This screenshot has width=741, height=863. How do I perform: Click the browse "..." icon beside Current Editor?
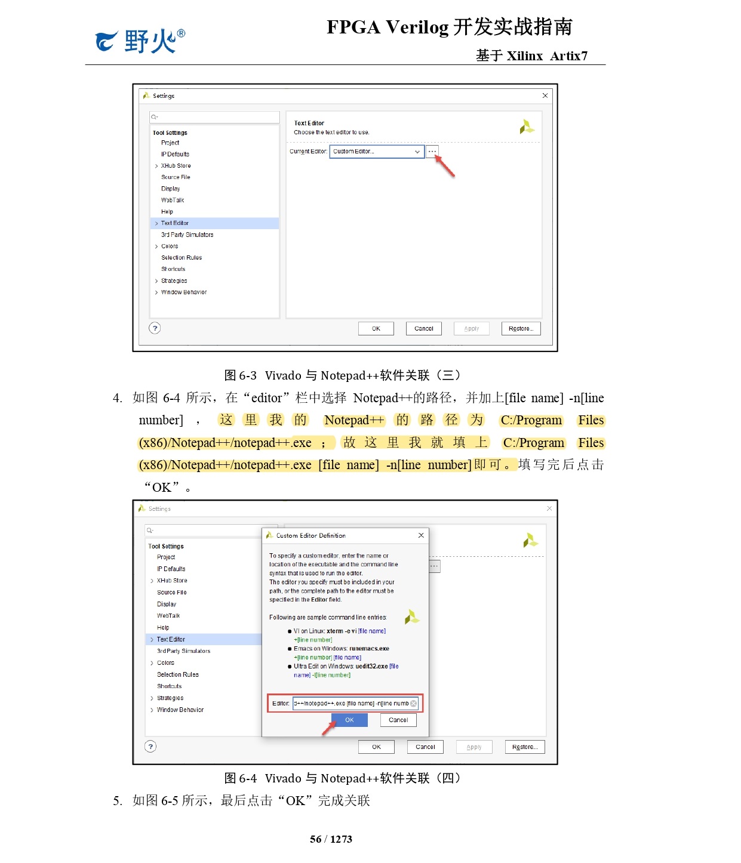(432, 152)
